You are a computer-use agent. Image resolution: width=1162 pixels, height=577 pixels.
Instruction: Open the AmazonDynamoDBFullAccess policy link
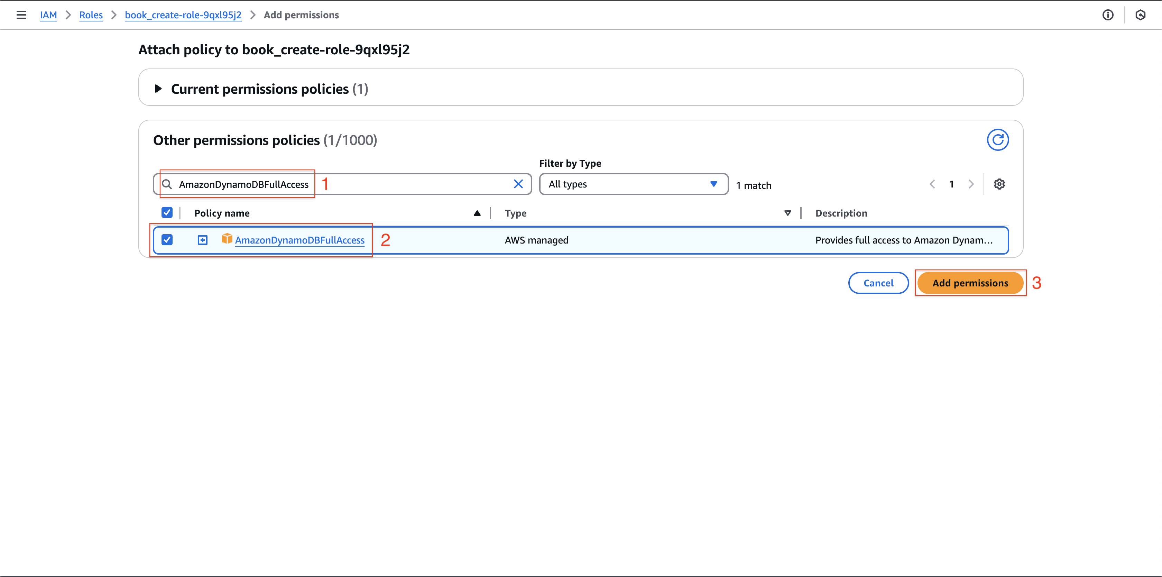click(299, 240)
